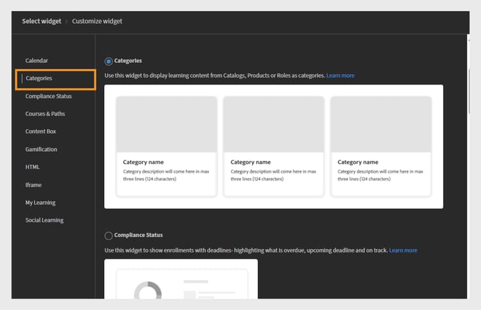Select the Categories radio button
Image resolution: width=481 pixels, height=310 pixels.
pyautogui.click(x=108, y=61)
